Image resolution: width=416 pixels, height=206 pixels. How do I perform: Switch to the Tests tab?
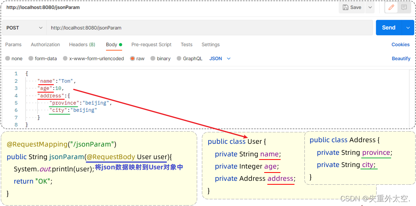pyautogui.click(x=187, y=45)
